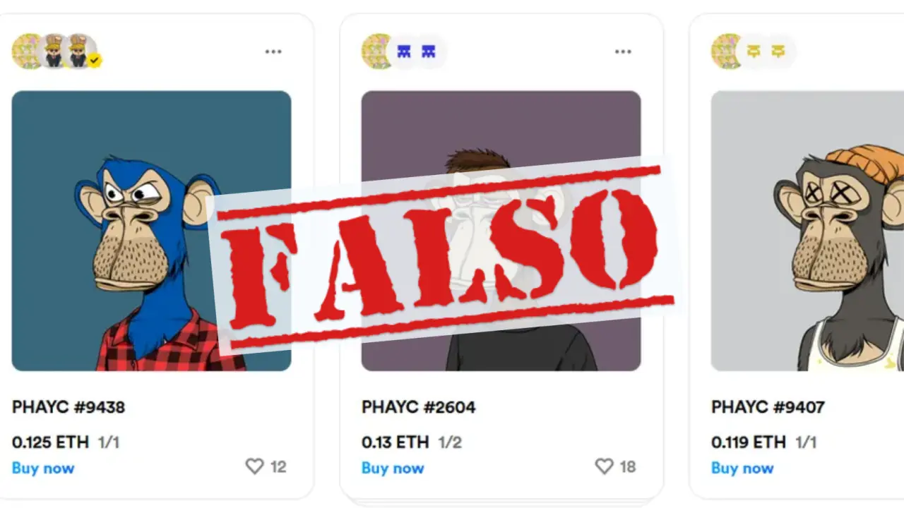This screenshot has width=904, height=508.
Task: Like PHAYC #9438 with heart icon
Action: coord(254,466)
